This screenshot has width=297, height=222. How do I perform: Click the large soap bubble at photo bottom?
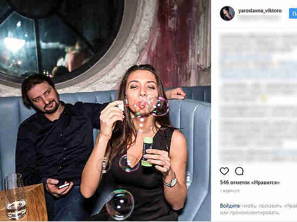(x=120, y=205)
